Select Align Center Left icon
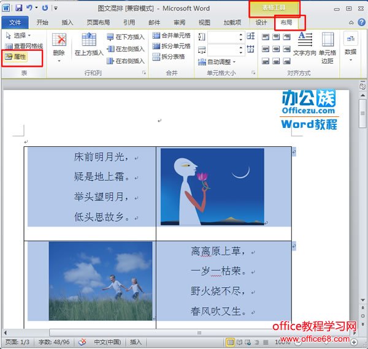This screenshot has height=349, width=368. click(266, 49)
